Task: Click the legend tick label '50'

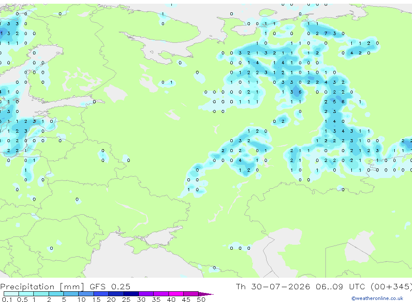Action: [x=201, y=300]
